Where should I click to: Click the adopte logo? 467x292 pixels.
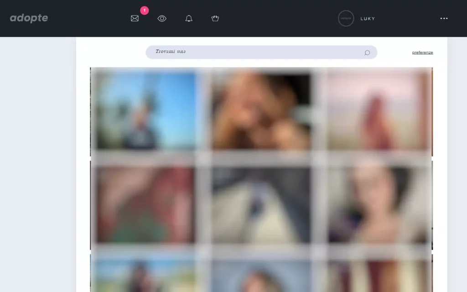click(x=29, y=18)
